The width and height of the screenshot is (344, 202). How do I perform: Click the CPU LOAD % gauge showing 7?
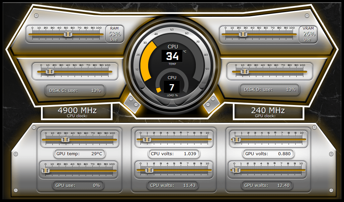tap(172, 87)
